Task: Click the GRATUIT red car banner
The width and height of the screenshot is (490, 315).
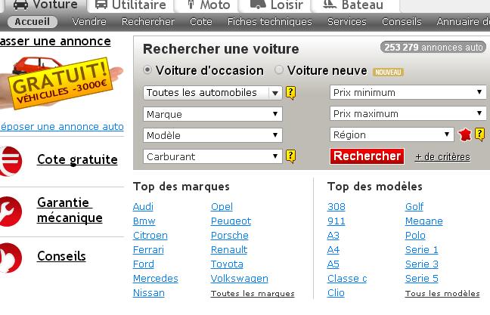Action: (x=57, y=79)
